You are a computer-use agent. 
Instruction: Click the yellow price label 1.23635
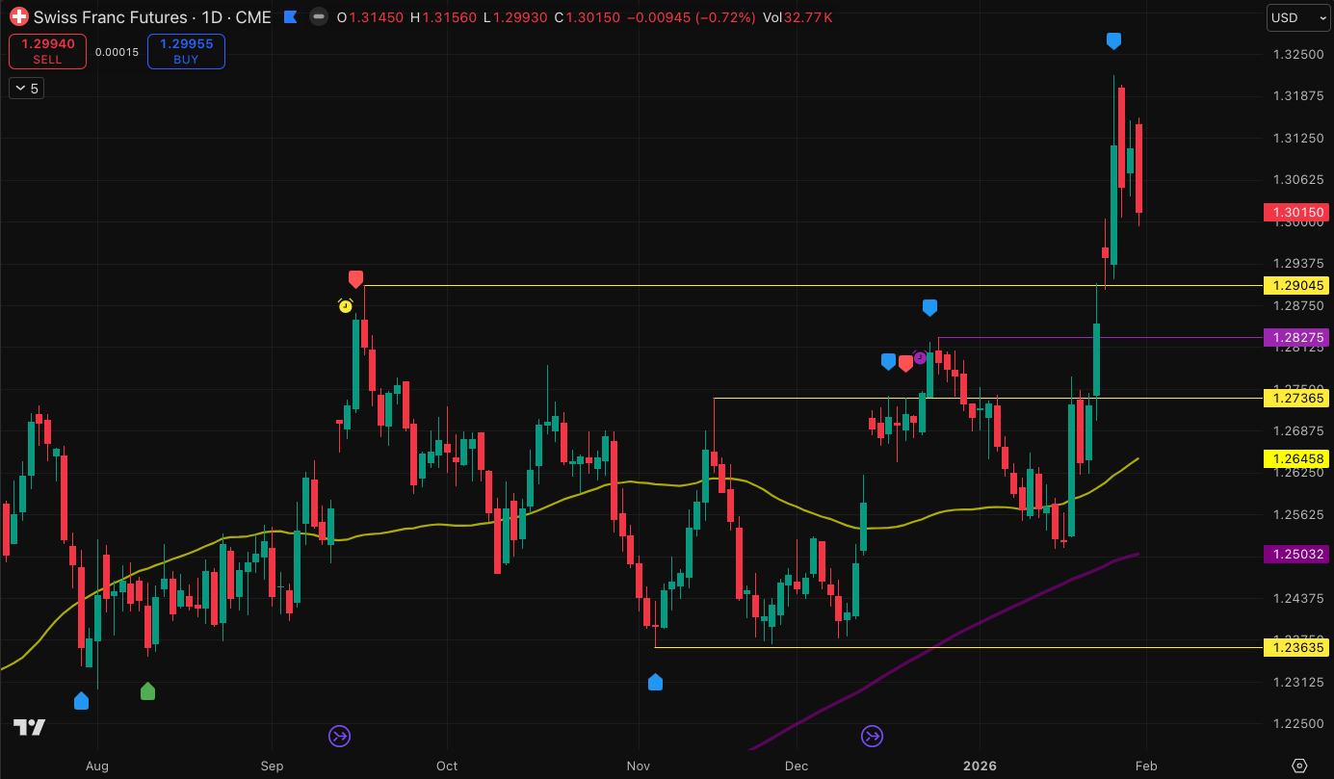click(x=1295, y=647)
